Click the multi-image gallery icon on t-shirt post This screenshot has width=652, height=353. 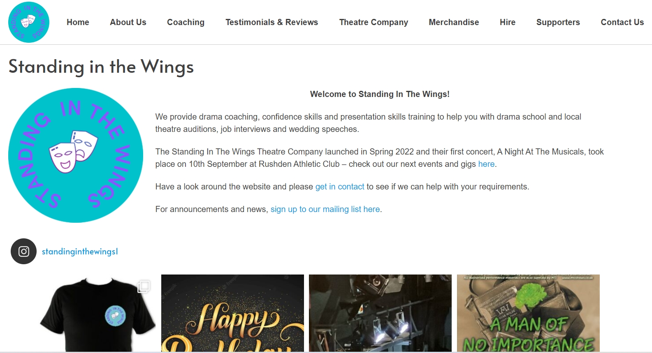click(144, 286)
